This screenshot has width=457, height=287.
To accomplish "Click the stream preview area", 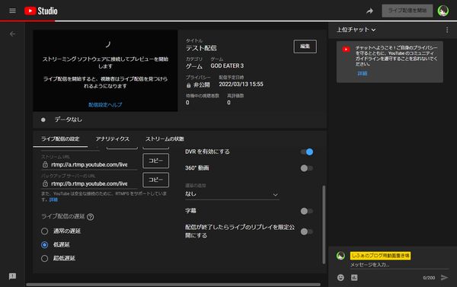I will 105,71.
